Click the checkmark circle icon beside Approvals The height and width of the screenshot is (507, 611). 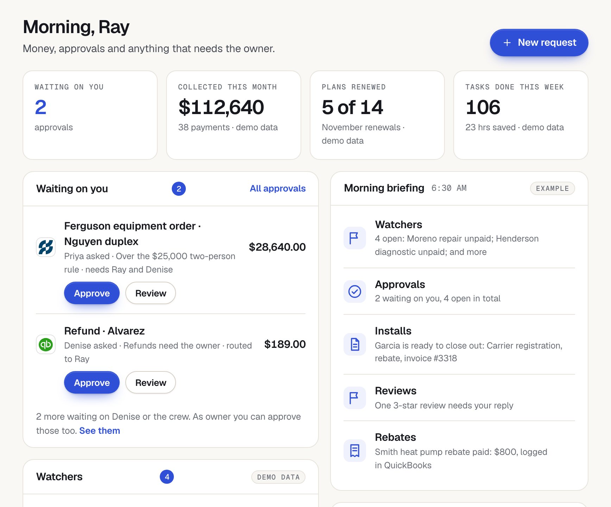(355, 292)
